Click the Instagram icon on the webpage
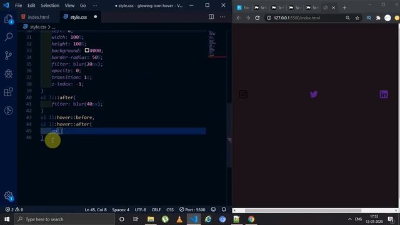The image size is (400, 225). click(x=243, y=94)
